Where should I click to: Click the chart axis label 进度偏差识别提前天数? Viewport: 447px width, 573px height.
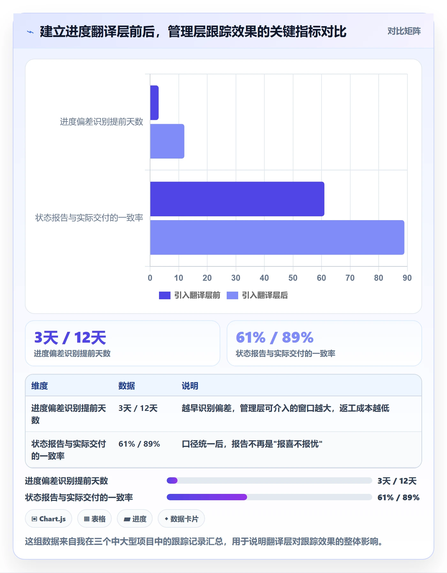(x=102, y=122)
